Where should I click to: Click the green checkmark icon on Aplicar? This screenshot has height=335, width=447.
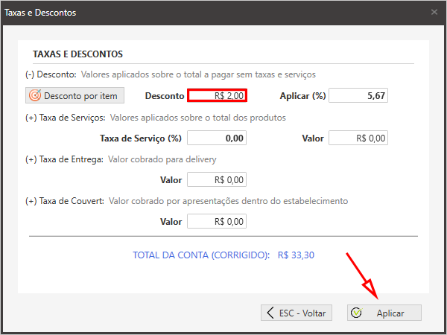356,313
